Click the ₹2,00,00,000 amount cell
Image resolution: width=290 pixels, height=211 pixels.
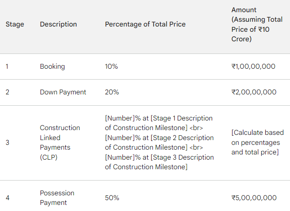(254, 92)
